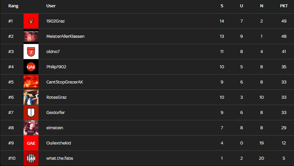Select the Ouilexthekid username

pos(58,143)
